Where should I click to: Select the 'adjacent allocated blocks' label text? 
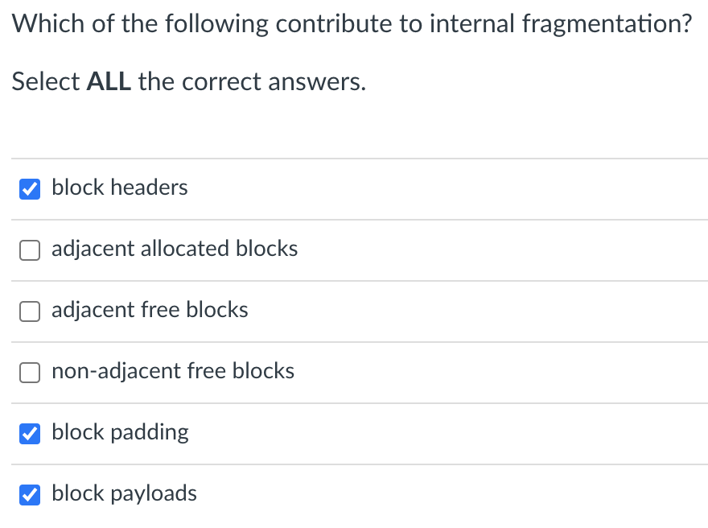175,250
